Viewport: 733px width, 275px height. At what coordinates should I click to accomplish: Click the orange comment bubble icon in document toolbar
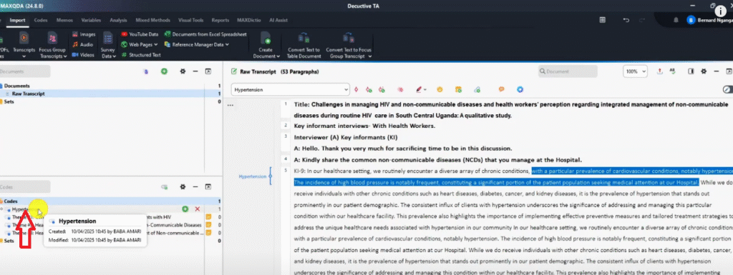502,89
